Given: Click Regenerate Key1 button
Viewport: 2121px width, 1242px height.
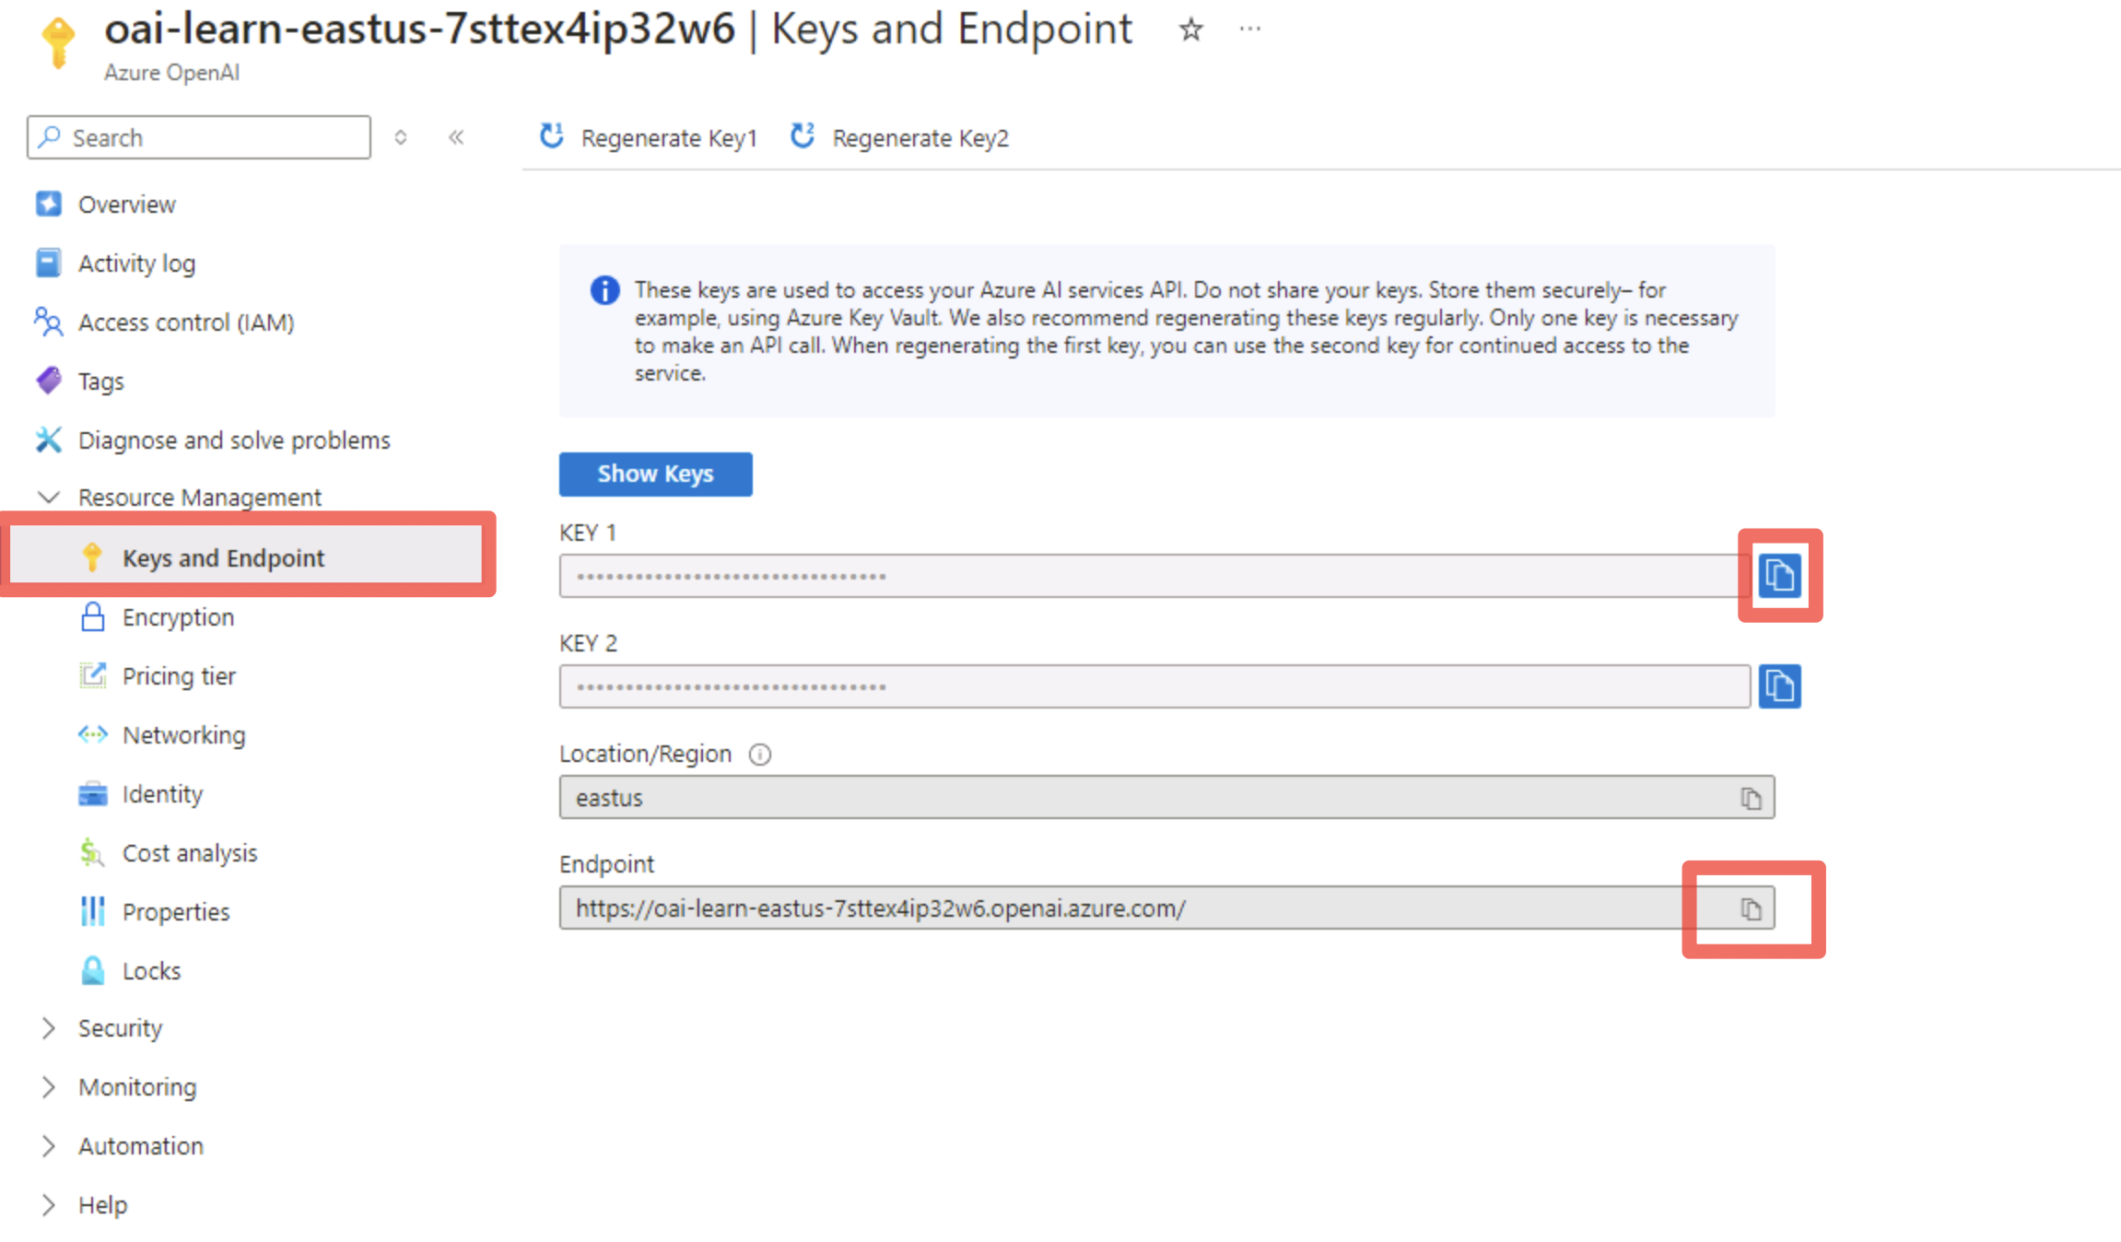Looking at the screenshot, I should 648,137.
